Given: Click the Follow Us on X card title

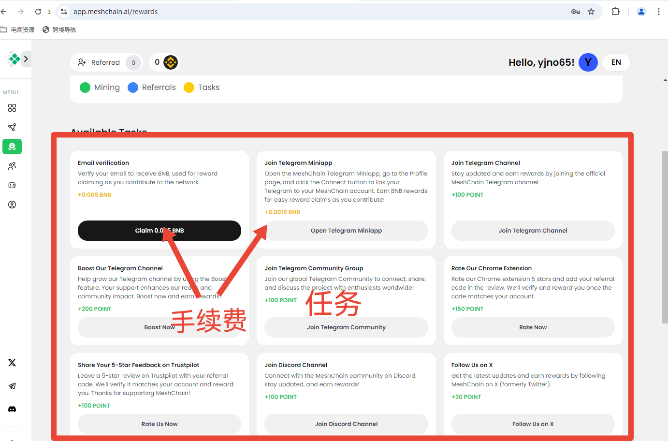Looking at the screenshot, I should [472, 365].
